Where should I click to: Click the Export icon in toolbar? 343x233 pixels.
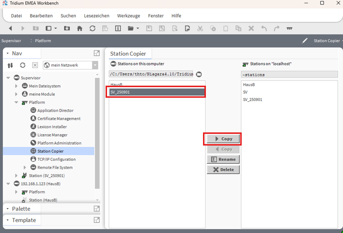tap(187, 28)
